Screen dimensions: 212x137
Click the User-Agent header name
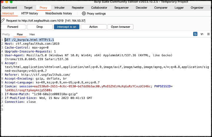pyautogui.click(x=14, y=55)
